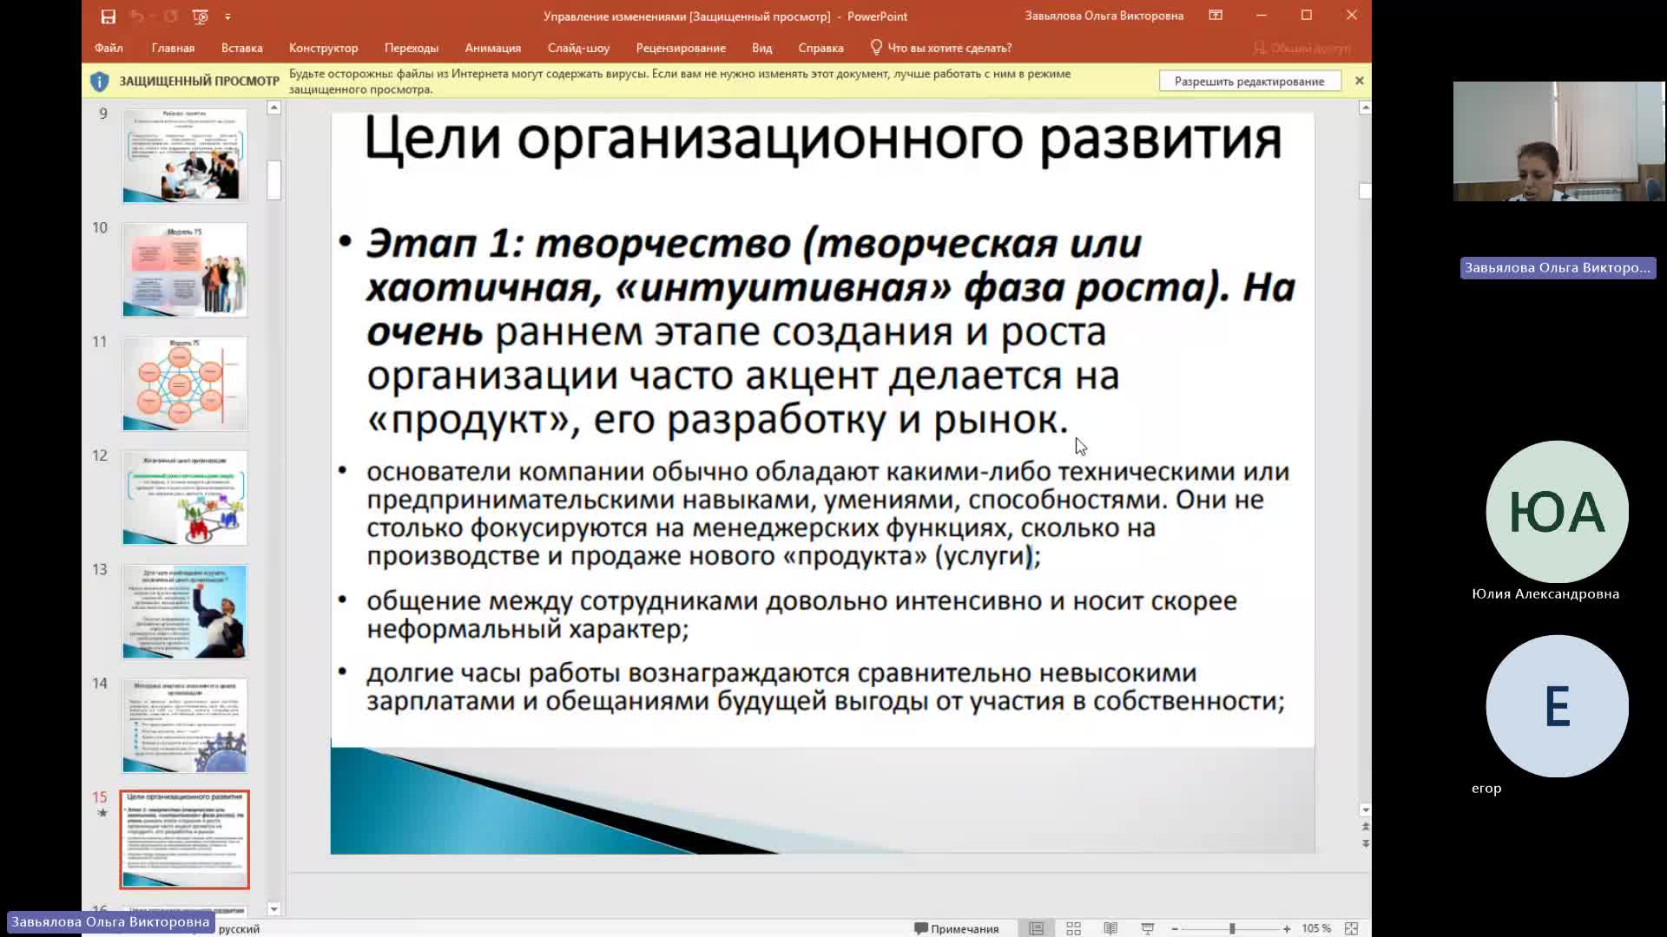
Task: Click the Завьялова Ольга Викторо... name label
Action: pos(1558,267)
